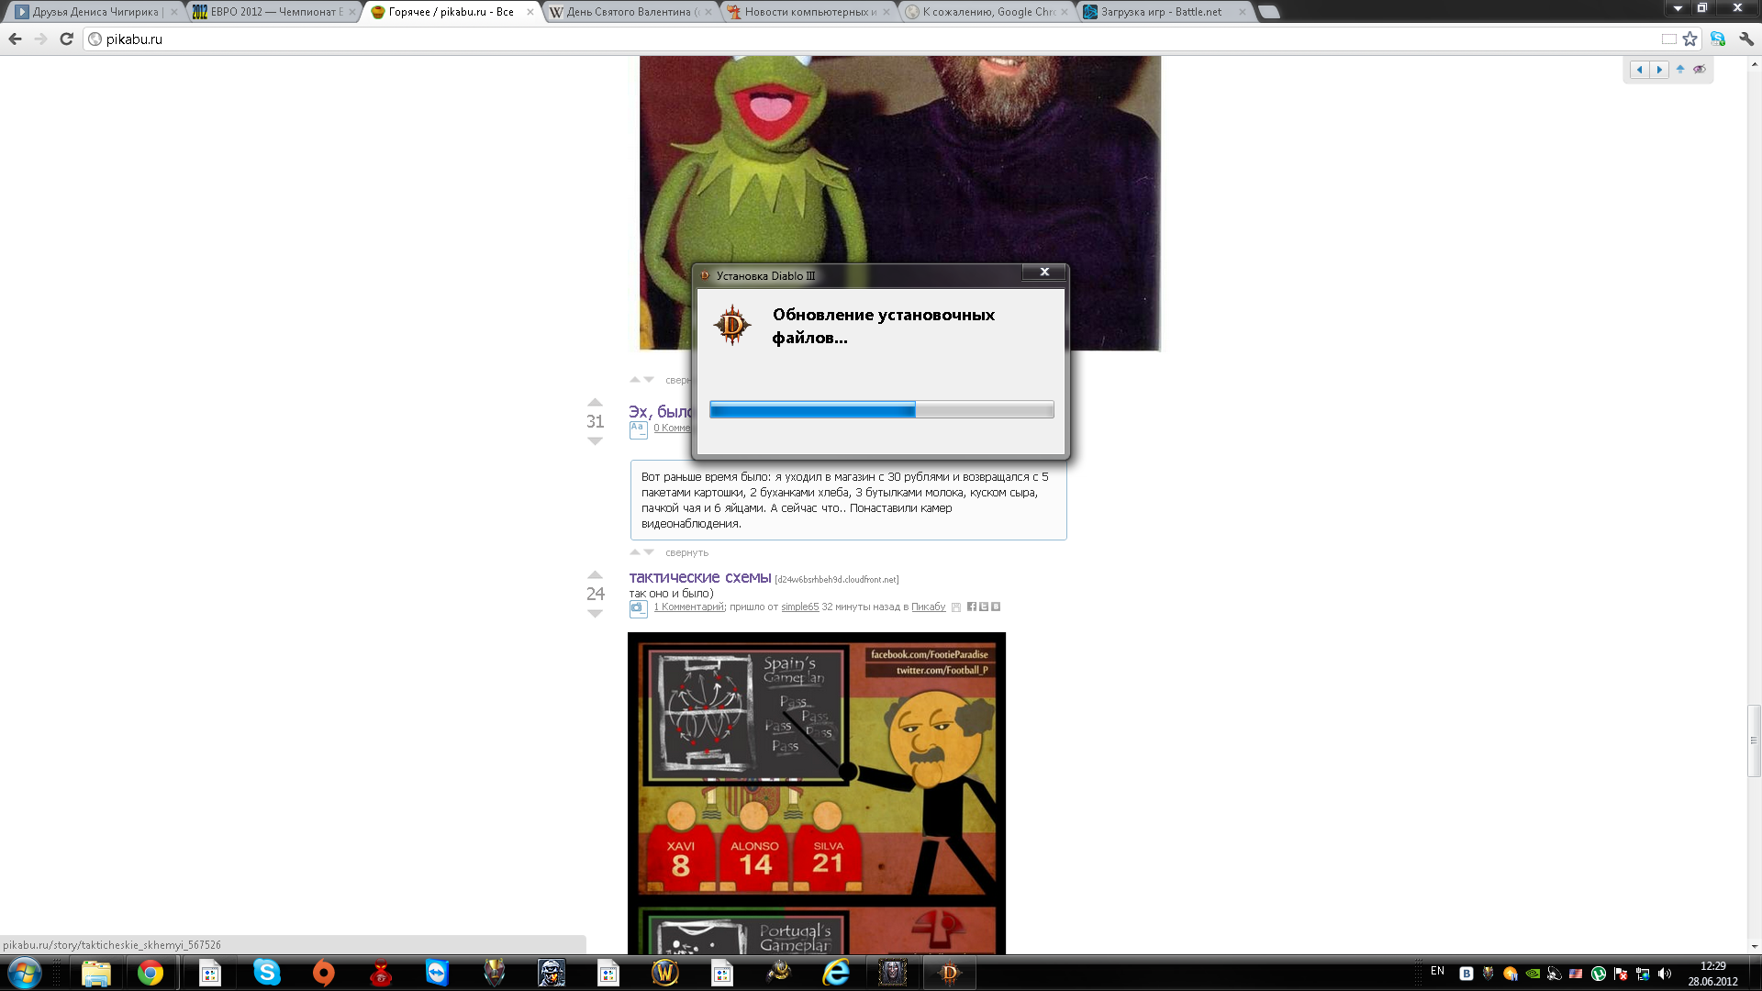Open the Chrome wrench menu
The width and height of the screenshot is (1762, 991).
tap(1746, 39)
